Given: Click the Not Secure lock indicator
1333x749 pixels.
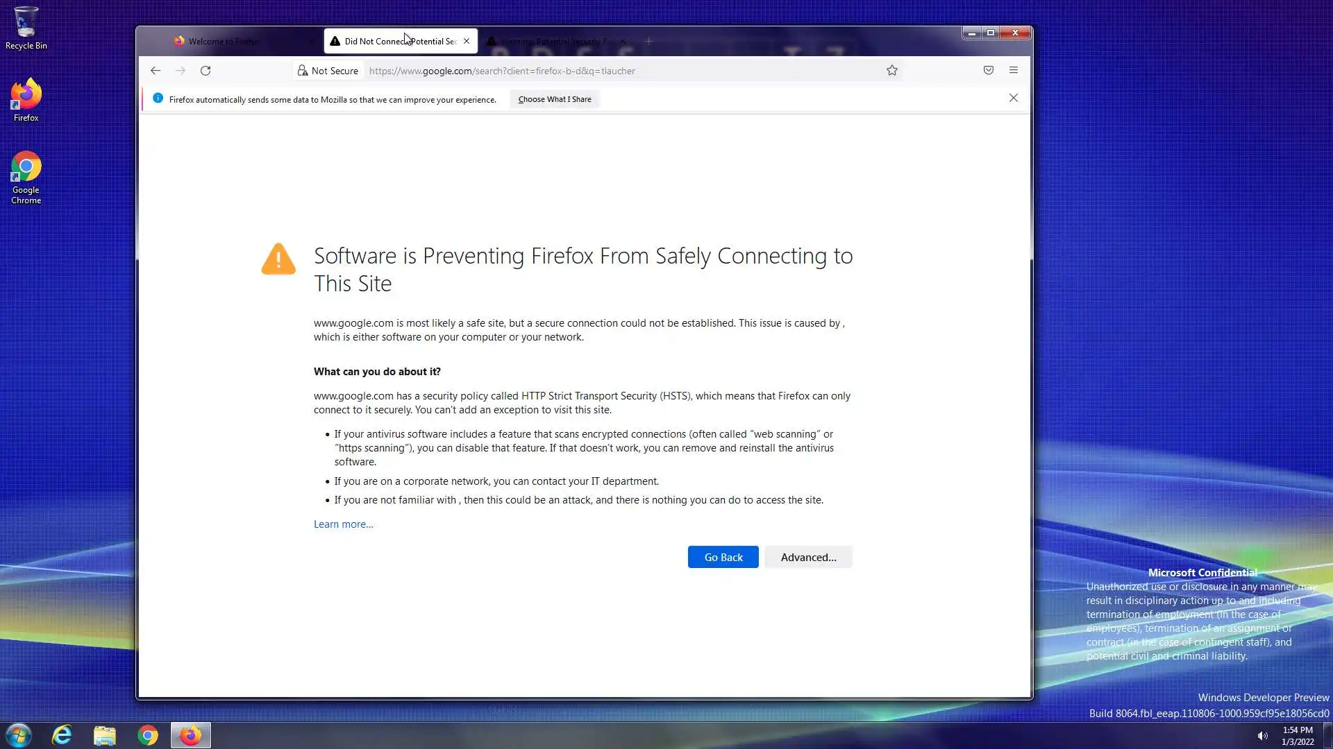Looking at the screenshot, I should [328, 71].
